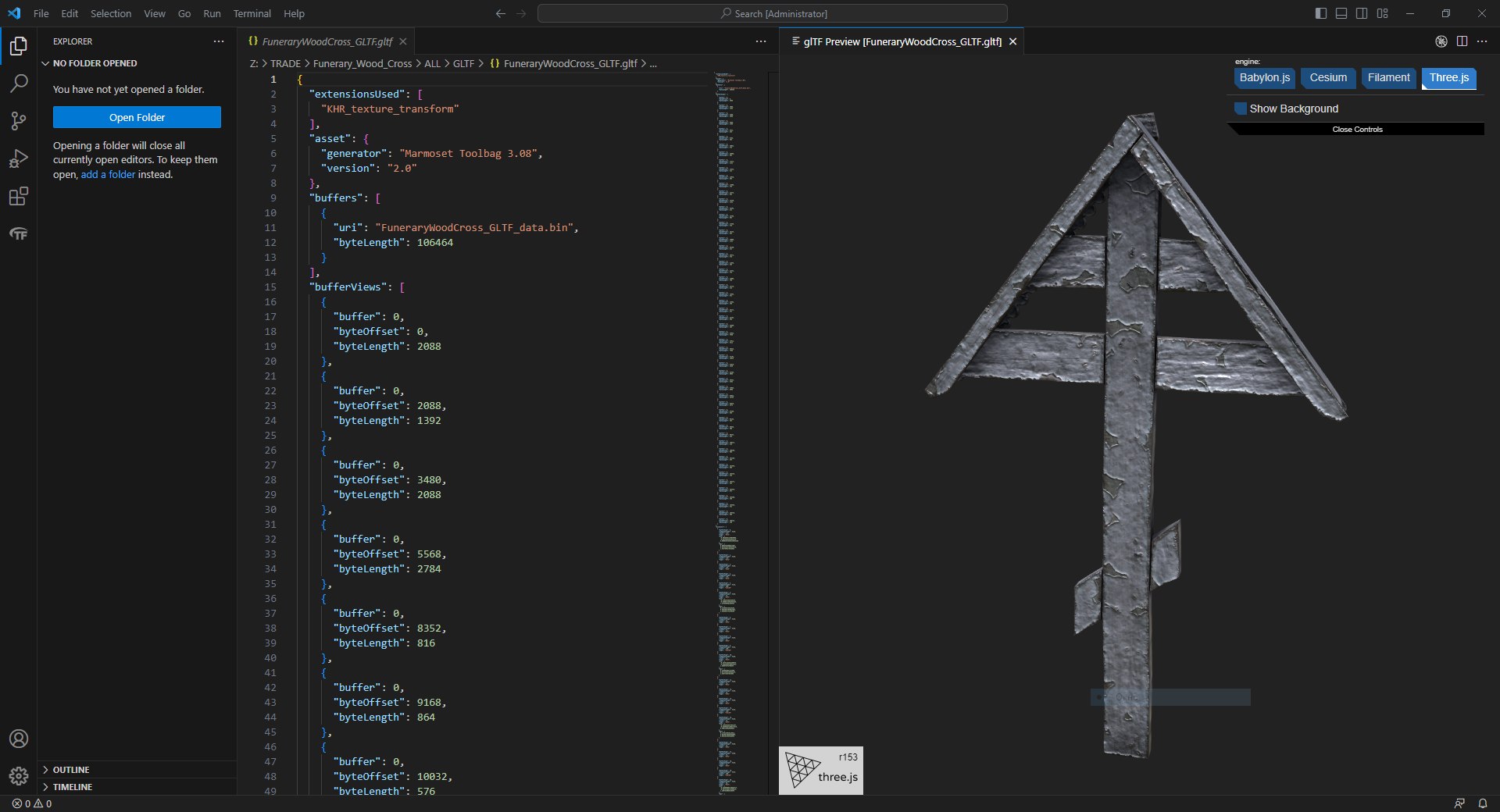Open the File menu
This screenshot has height=812, width=1500.
(41, 13)
